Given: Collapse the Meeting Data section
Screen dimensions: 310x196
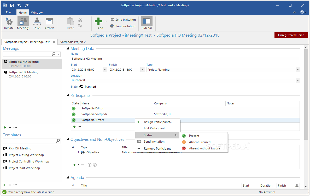Looking at the screenshot, I should (x=68, y=49).
